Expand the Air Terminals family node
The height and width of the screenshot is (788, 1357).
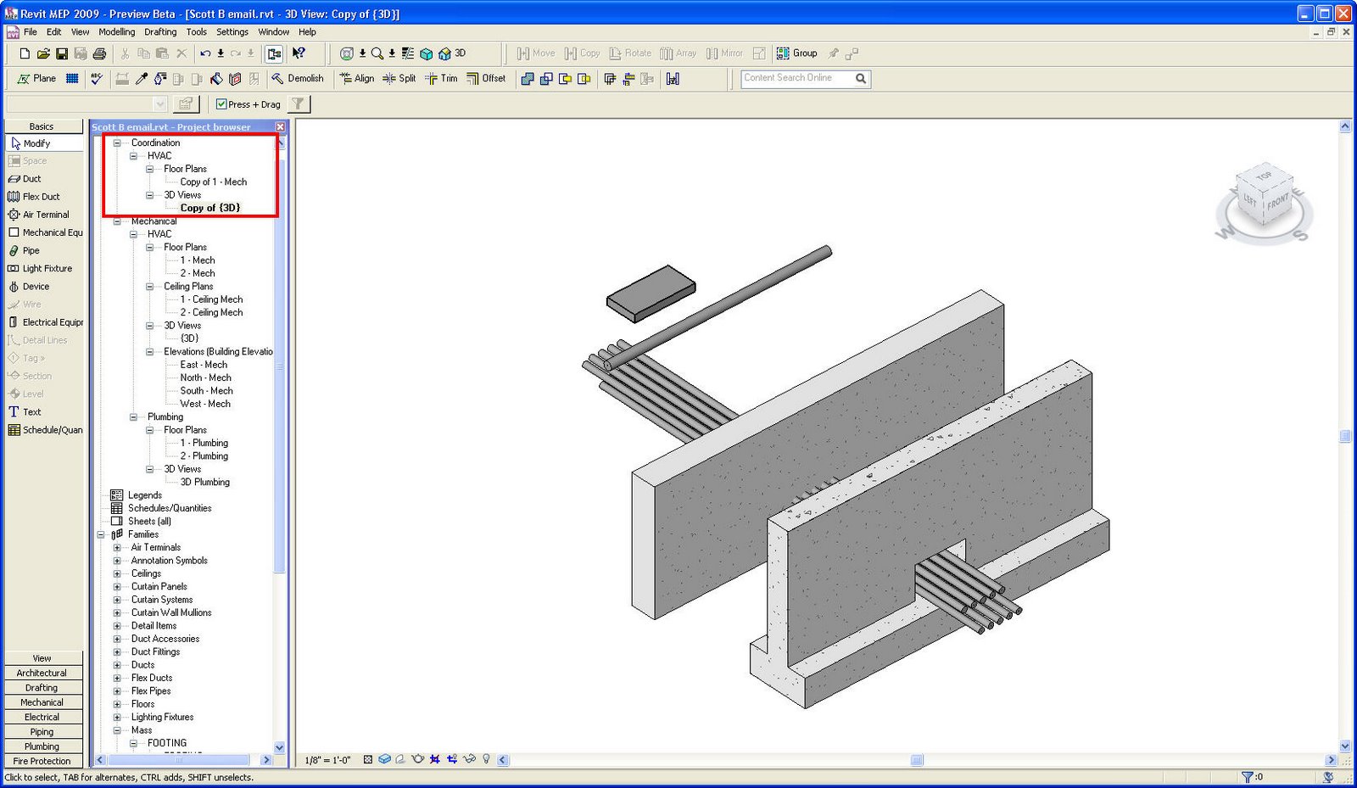pos(117,548)
